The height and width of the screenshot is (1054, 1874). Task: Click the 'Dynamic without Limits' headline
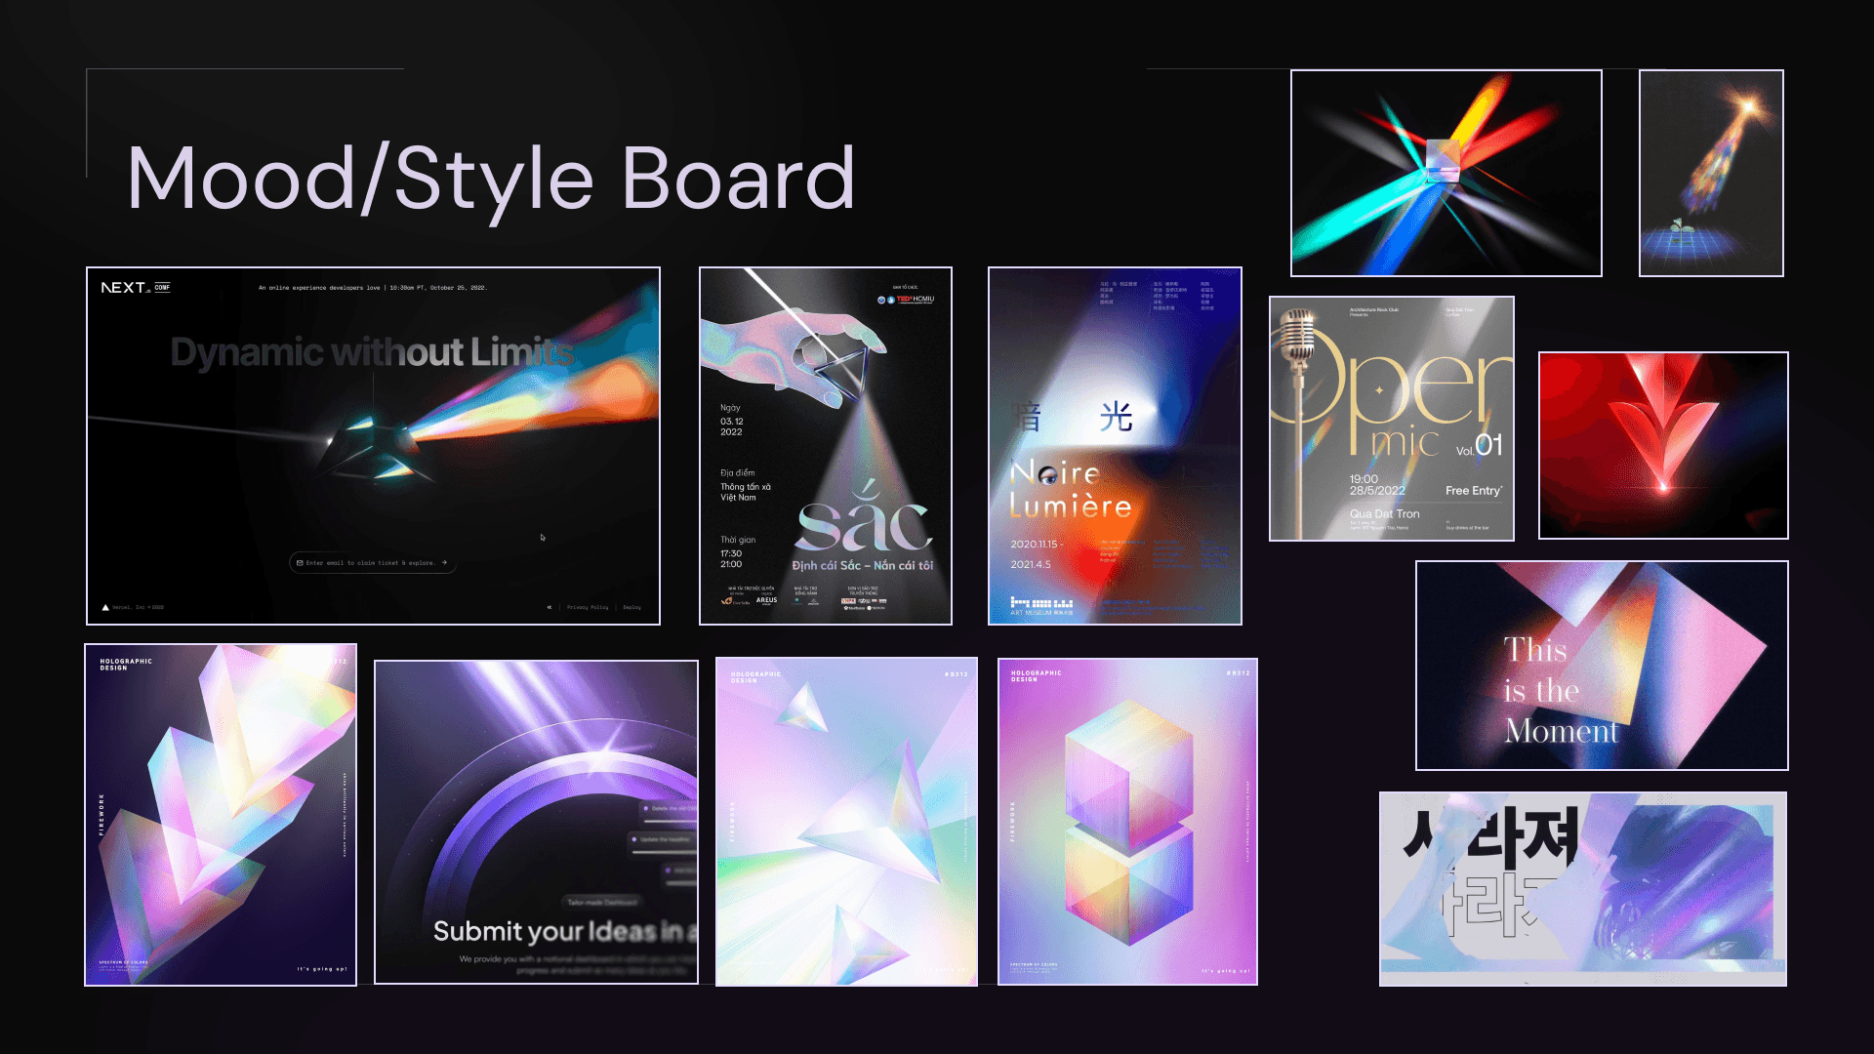372,352
